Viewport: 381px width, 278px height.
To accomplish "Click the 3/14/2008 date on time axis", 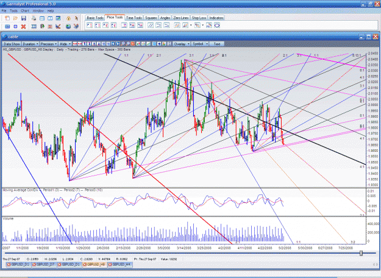I will [x=184, y=248].
